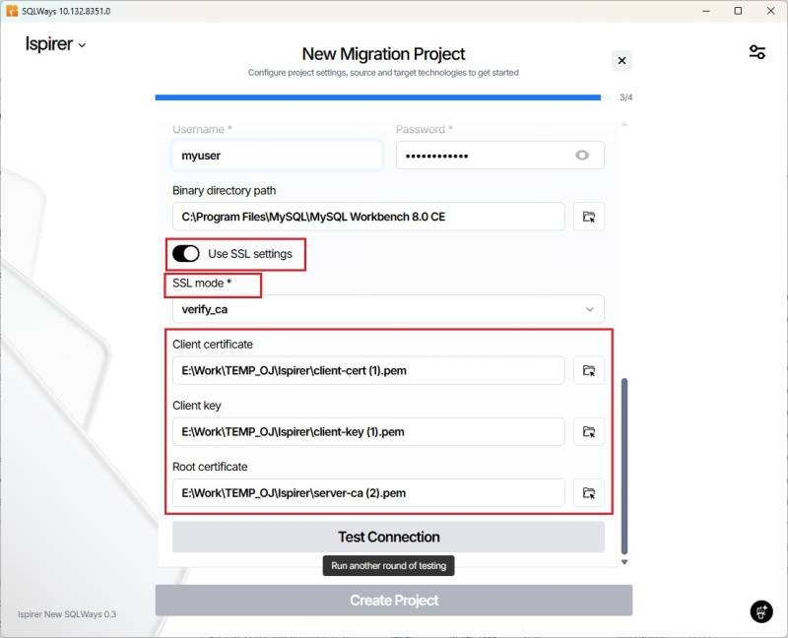788x638 pixels.
Task: Click the SQLWays app icon in title bar
Action: (x=11, y=11)
